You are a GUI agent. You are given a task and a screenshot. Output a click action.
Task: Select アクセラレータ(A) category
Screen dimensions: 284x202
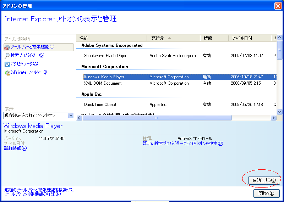[24, 64]
